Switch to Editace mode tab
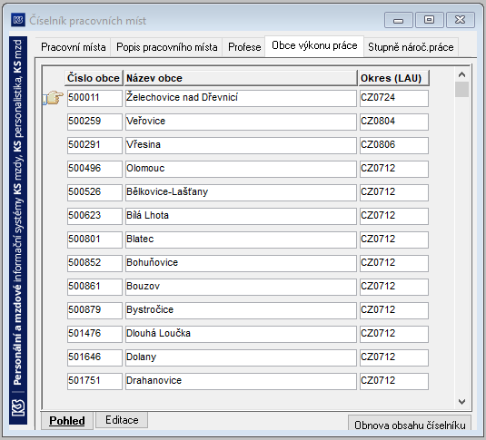Image resolution: width=486 pixels, height=440 pixels. coord(122,420)
